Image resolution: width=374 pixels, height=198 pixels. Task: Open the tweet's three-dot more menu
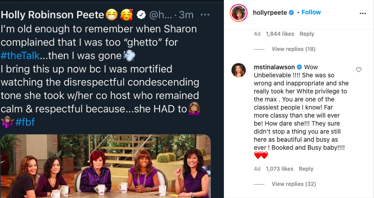(205, 15)
